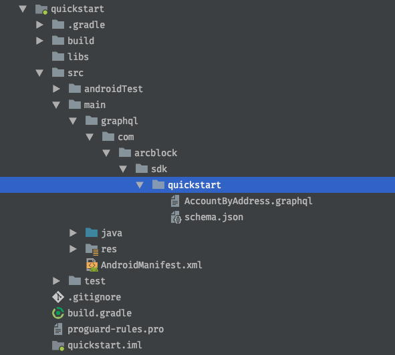Expand the .gradle folder arrow

coord(39,25)
